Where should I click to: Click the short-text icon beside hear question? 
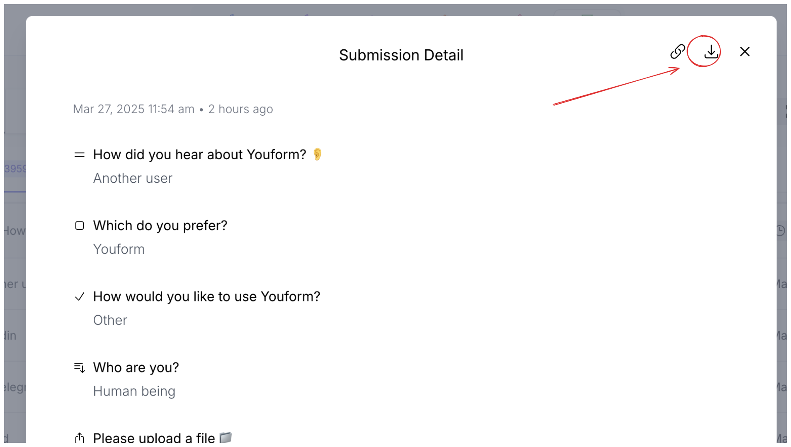pos(79,155)
